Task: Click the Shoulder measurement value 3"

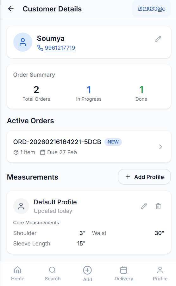Action: click(82, 233)
